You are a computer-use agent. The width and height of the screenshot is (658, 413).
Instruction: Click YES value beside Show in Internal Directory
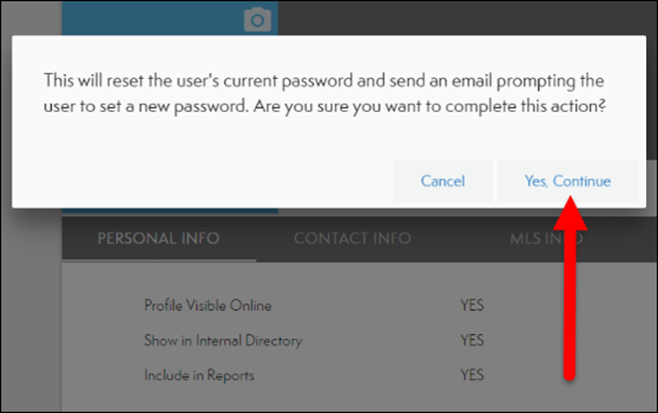point(472,340)
